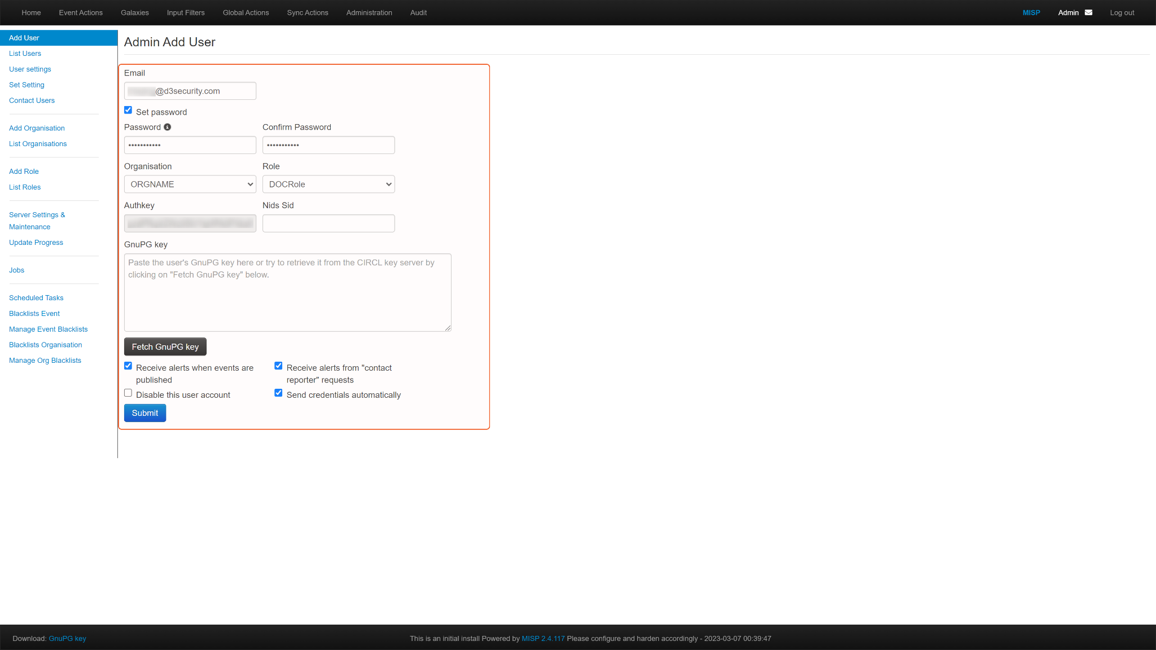Click the Password info icon
1156x650 pixels.
[167, 128]
